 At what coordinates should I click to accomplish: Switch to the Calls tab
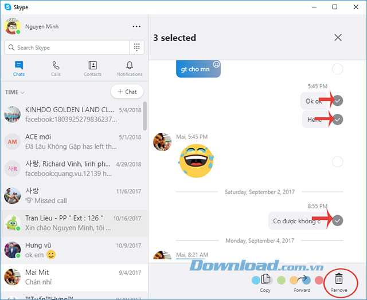point(56,69)
